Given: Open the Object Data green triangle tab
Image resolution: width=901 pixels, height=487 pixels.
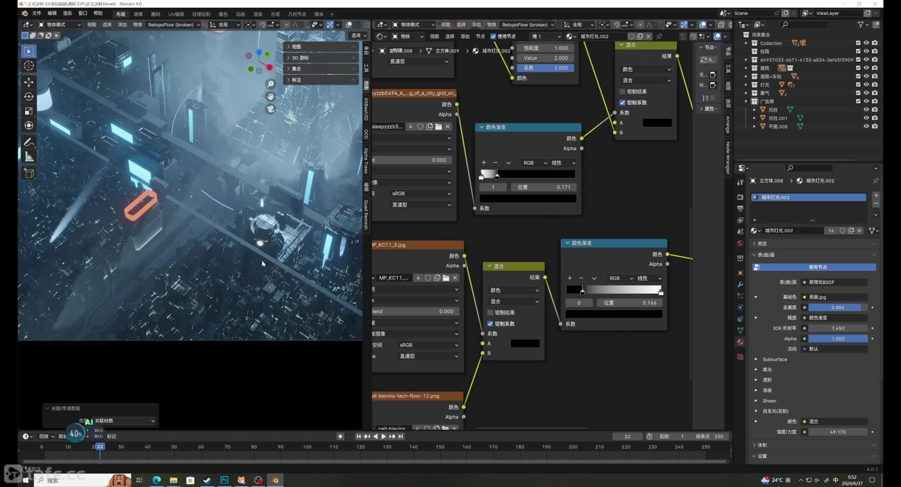Looking at the screenshot, I should [x=740, y=330].
